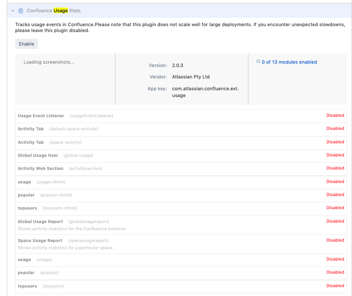
Task: Select the Usage Event Listener module row
Action: click(x=41, y=116)
